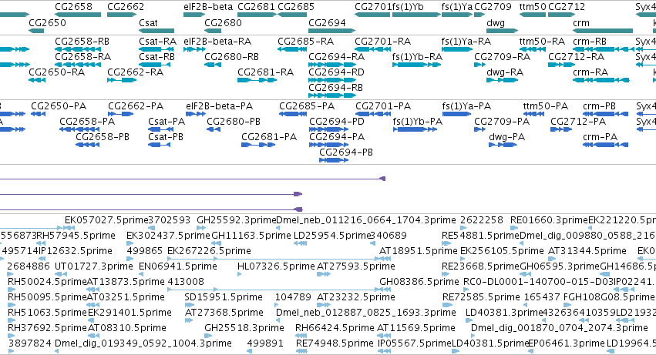Select the dwg gene label

pyautogui.click(x=496, y=22)
